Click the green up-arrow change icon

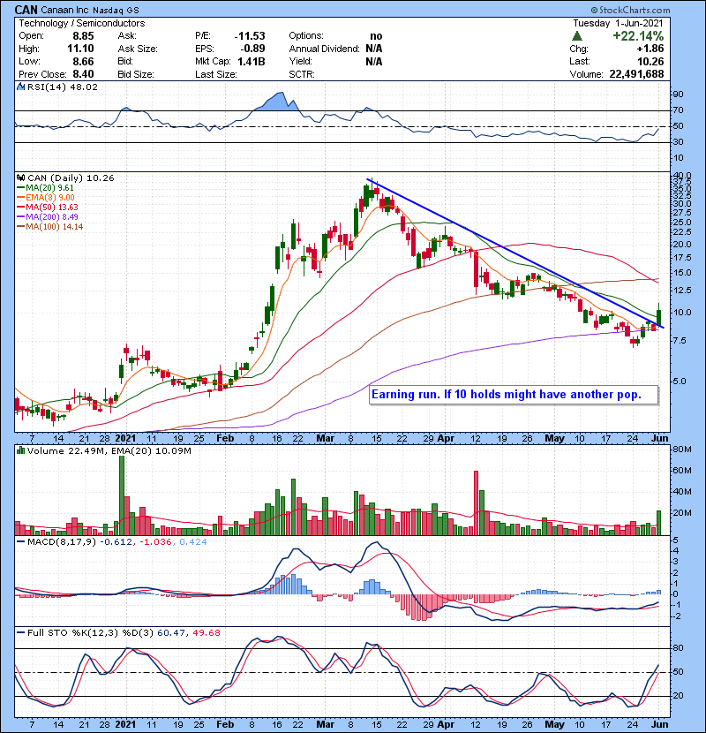pyautogui.click(x=577, y=36)
